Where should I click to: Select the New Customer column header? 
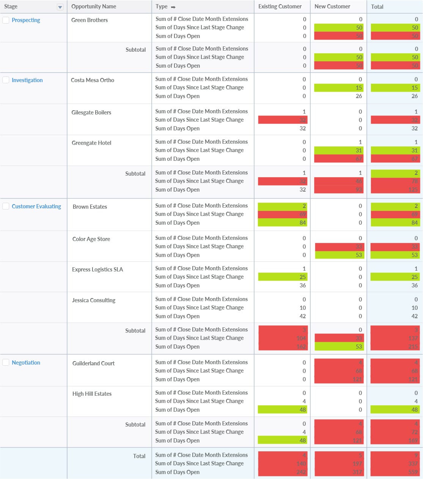click(332, 6)
